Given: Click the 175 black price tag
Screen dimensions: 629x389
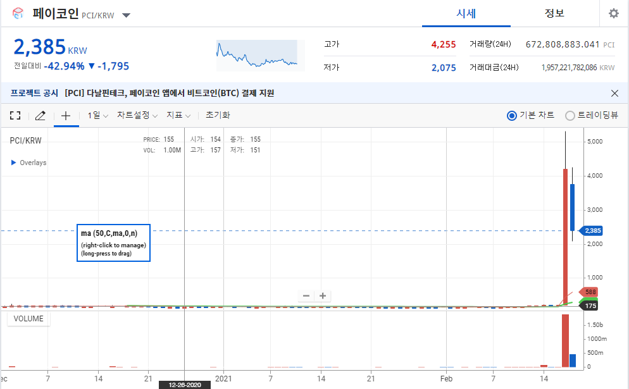Looking at the screenshot, I should pos(589,306).
